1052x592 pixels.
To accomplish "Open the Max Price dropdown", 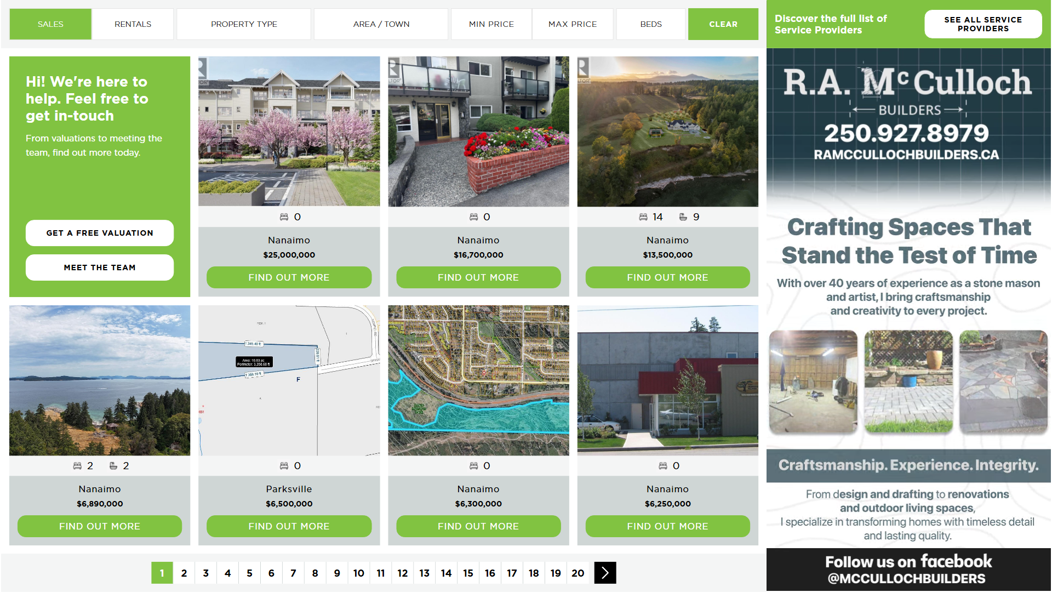I will tap(573, 24).
